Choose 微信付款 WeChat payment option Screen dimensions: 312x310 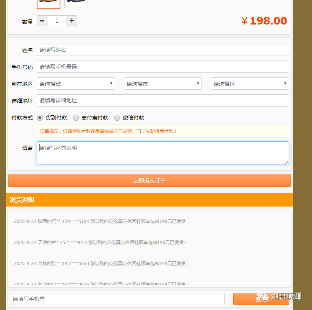tap(117, 118)
